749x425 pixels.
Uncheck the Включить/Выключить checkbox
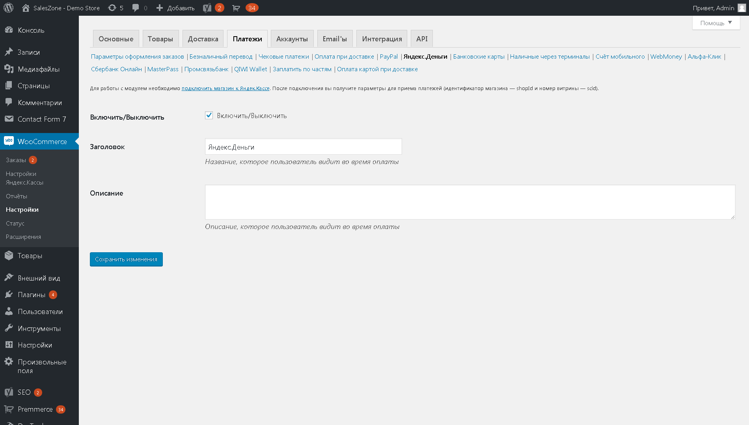click(x=209, y=115)
